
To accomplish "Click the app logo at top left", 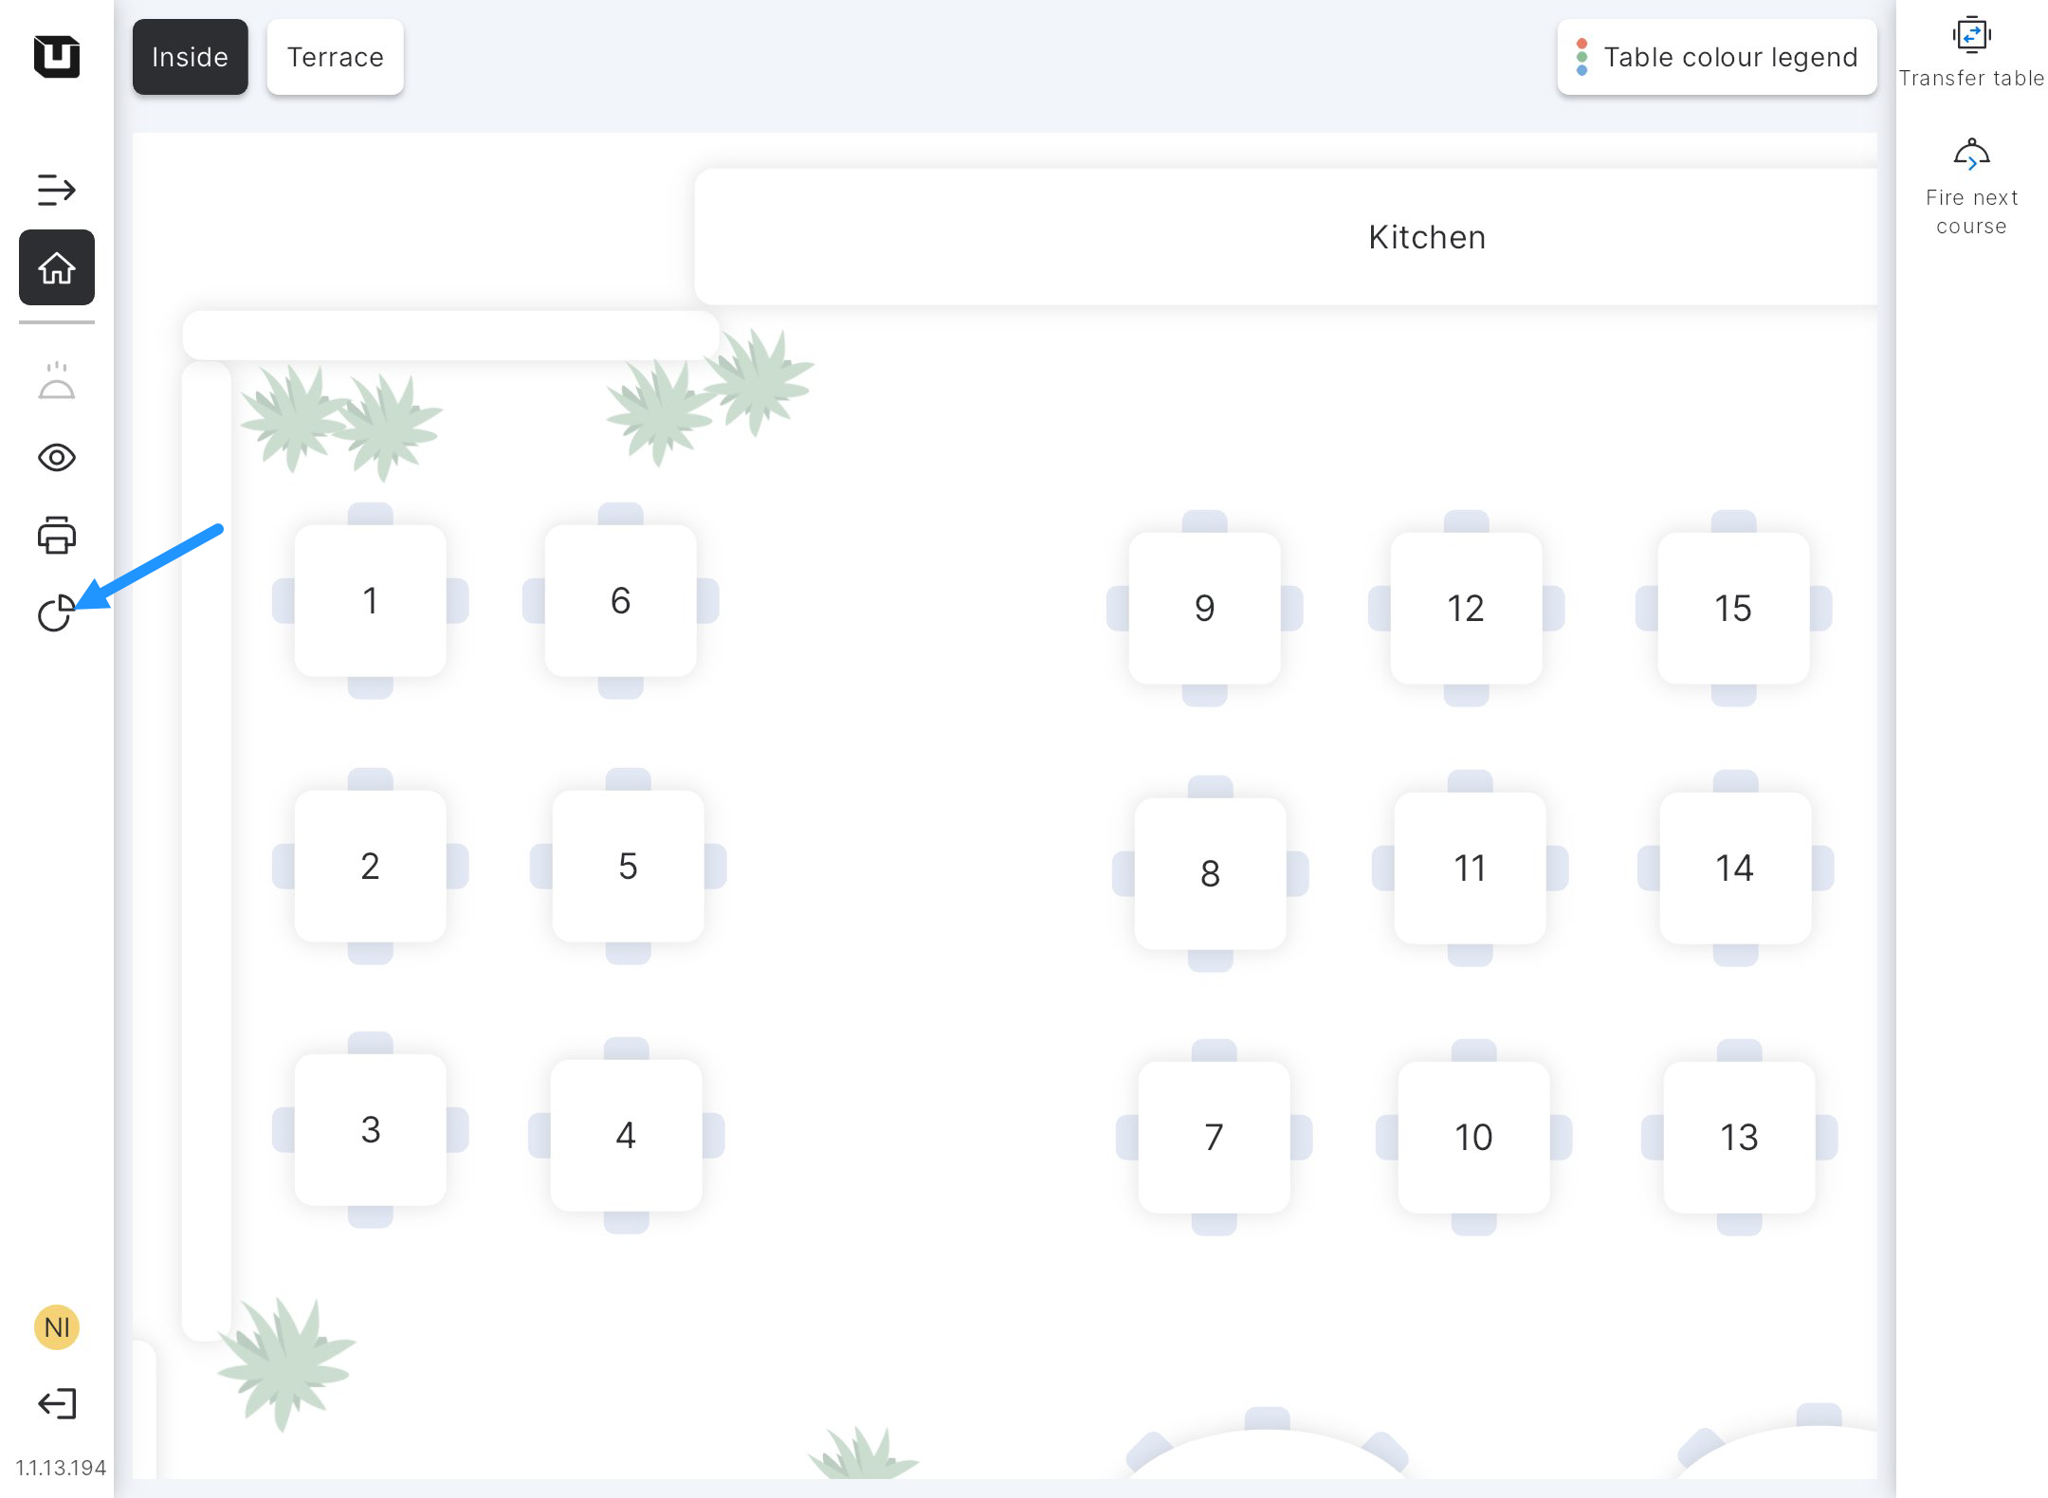I will 57,56.
